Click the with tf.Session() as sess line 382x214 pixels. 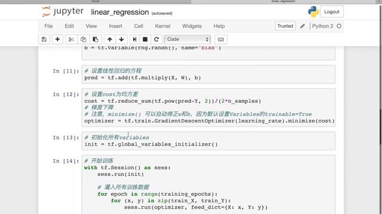127,168
